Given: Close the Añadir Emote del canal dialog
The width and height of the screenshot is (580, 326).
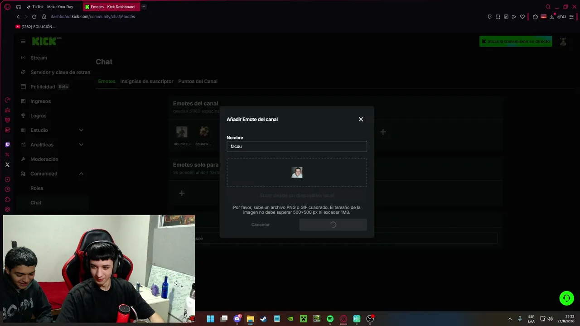Looking at the screenshot, I should click(x=361, y=120).
